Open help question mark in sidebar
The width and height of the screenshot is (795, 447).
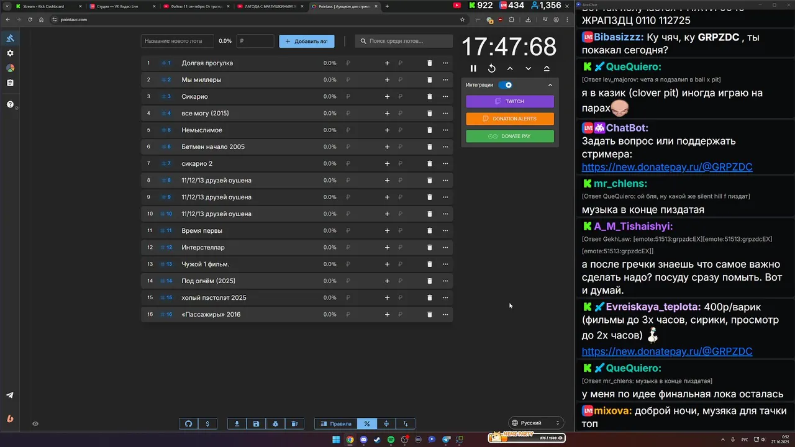click(10, 104)
